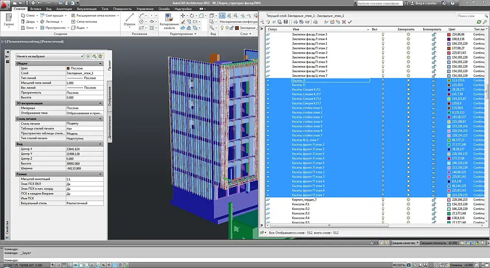This screenshot has height=268, width=490.
Task: Toggle bulb for Заклепки фасад Л этаж 3
Action: 383,35
